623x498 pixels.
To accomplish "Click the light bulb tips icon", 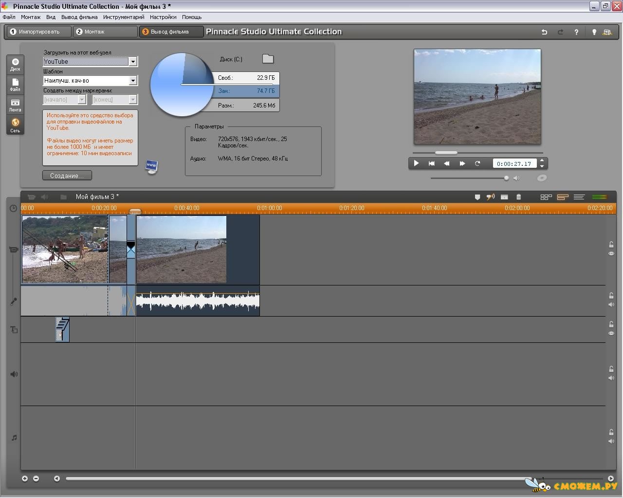I will click(x=594, y=32).
